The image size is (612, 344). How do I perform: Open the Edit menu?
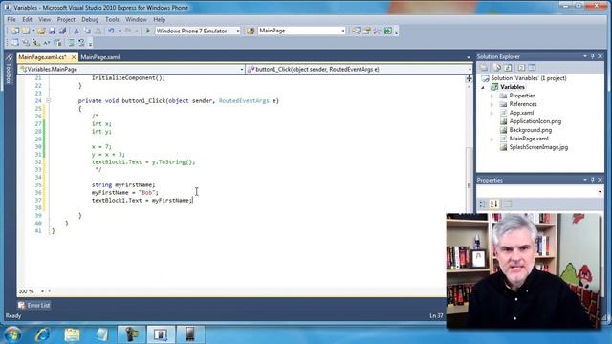coord(27,19)
